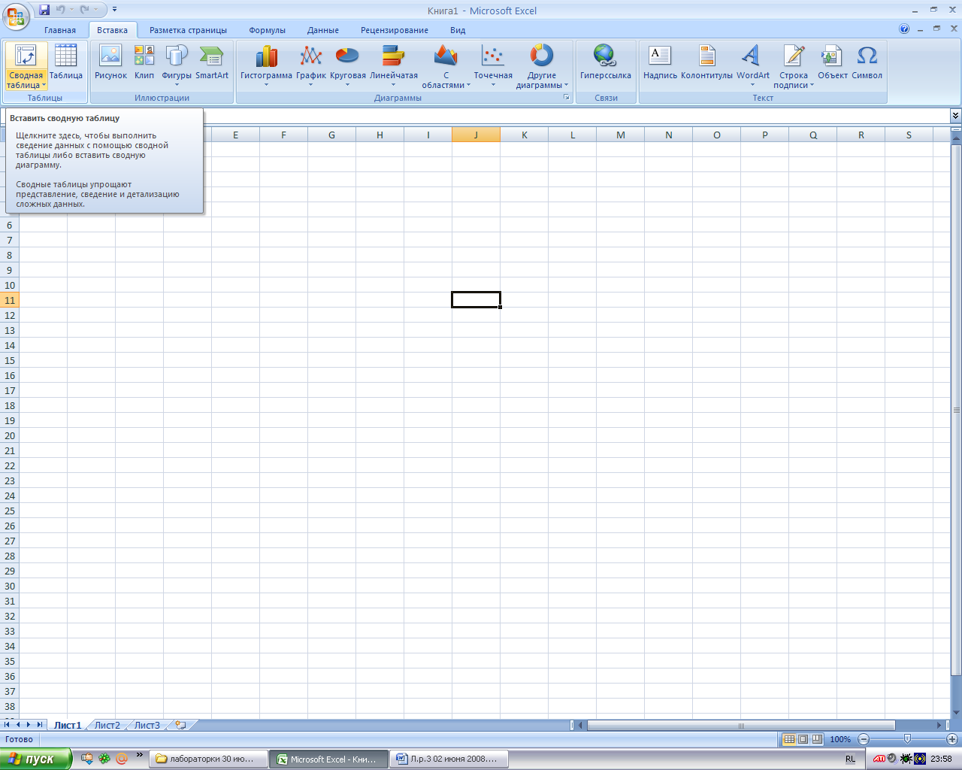Open the Формулы ribbon tab
This screenshot has height=770, width=962.
(x=268, y=30)
